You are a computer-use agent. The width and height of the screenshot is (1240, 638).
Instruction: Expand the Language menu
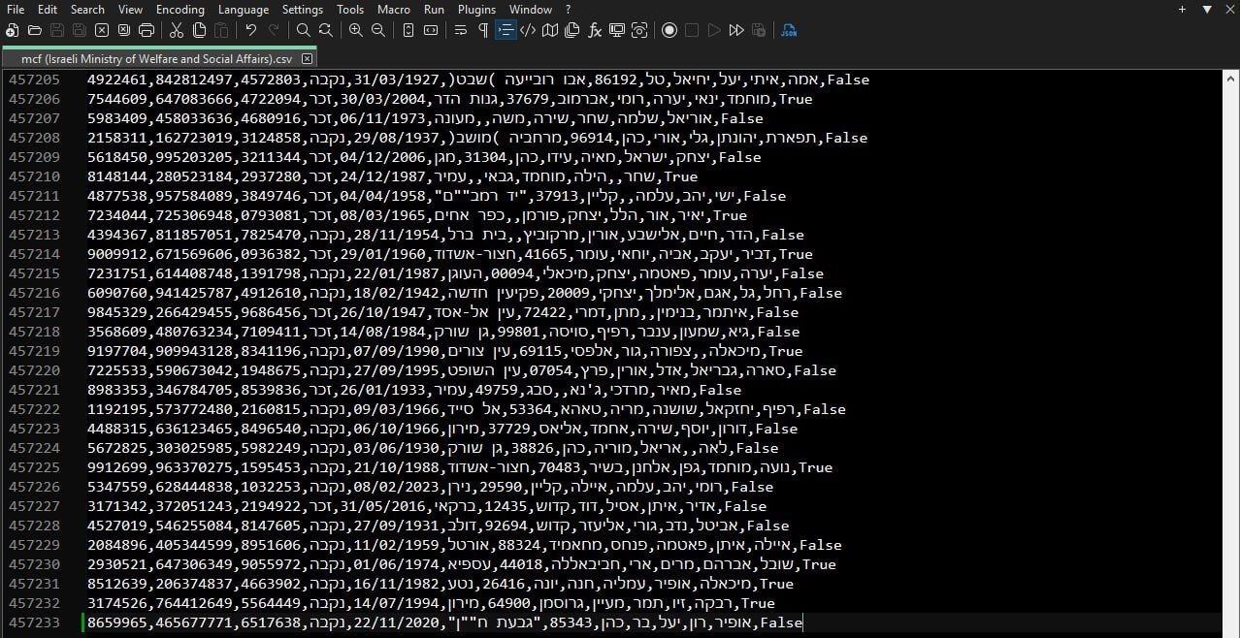point(243,9)
